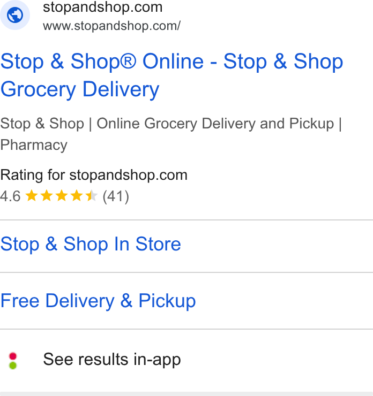The image size is (373, 396).
Task: Click the second gold rating star
Action: pyautogui.click(x=47, y=196)
